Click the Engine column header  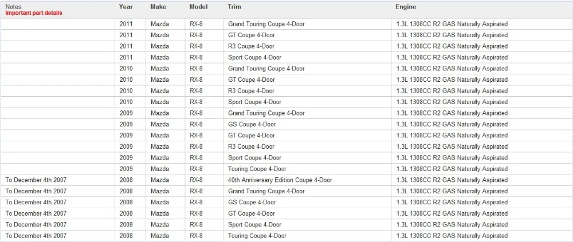click(406, 7)
